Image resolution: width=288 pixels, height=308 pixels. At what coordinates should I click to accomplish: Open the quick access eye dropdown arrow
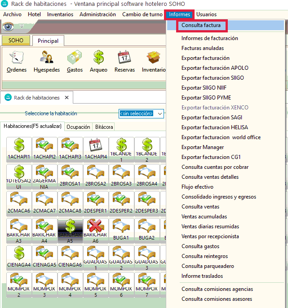(21, 27)
